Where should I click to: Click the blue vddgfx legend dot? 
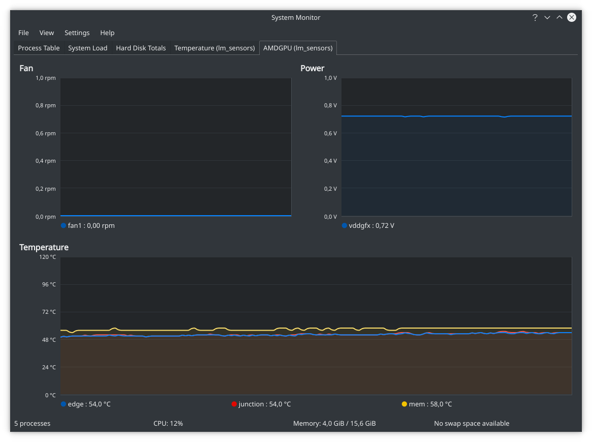click(x=345, y=225)
